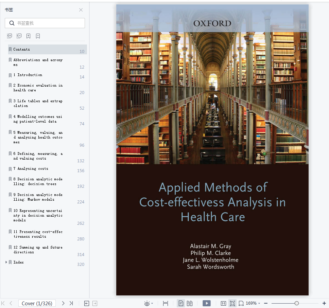Image resolution: width=329 pixels, height=308 pixels.
Task: Open the Contents bookmark
Action: [48, 50]
